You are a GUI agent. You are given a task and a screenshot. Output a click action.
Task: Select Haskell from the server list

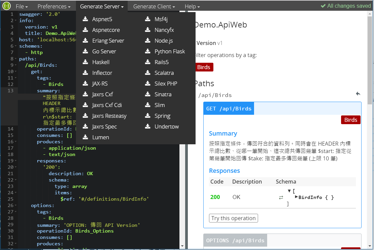click(101, 62)
